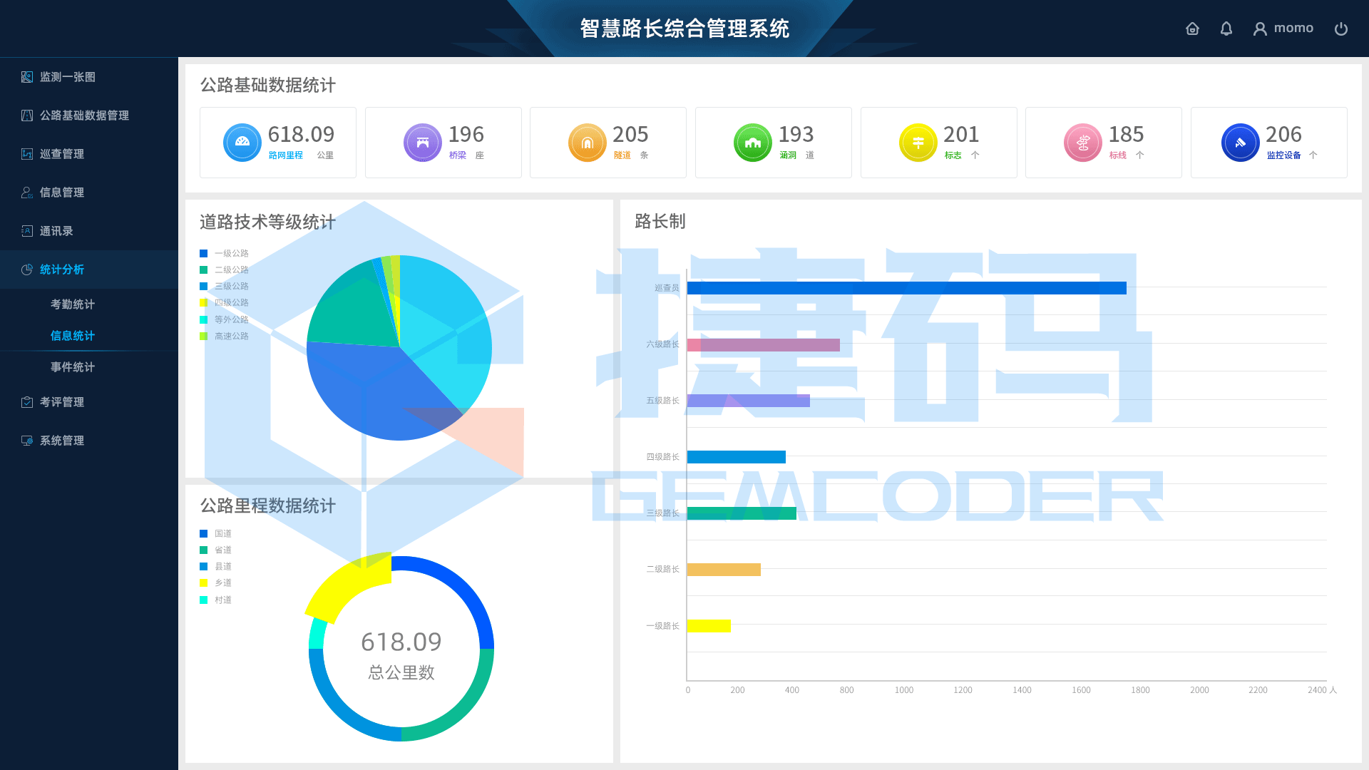The image size is (1369, 770).
Task: Go to home via house icon
Action: point(1192,29)
